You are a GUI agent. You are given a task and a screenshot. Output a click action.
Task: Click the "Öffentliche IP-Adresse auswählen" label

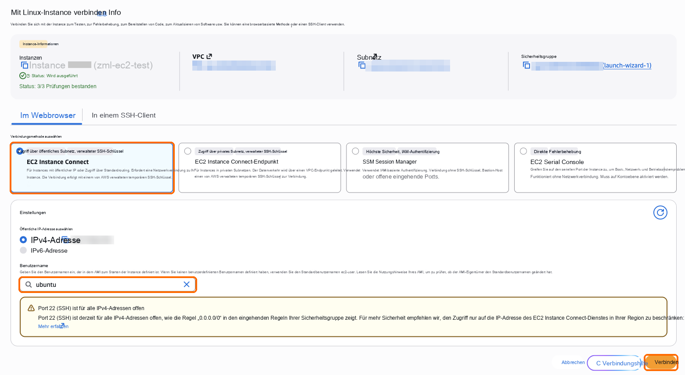coord(46,229)
